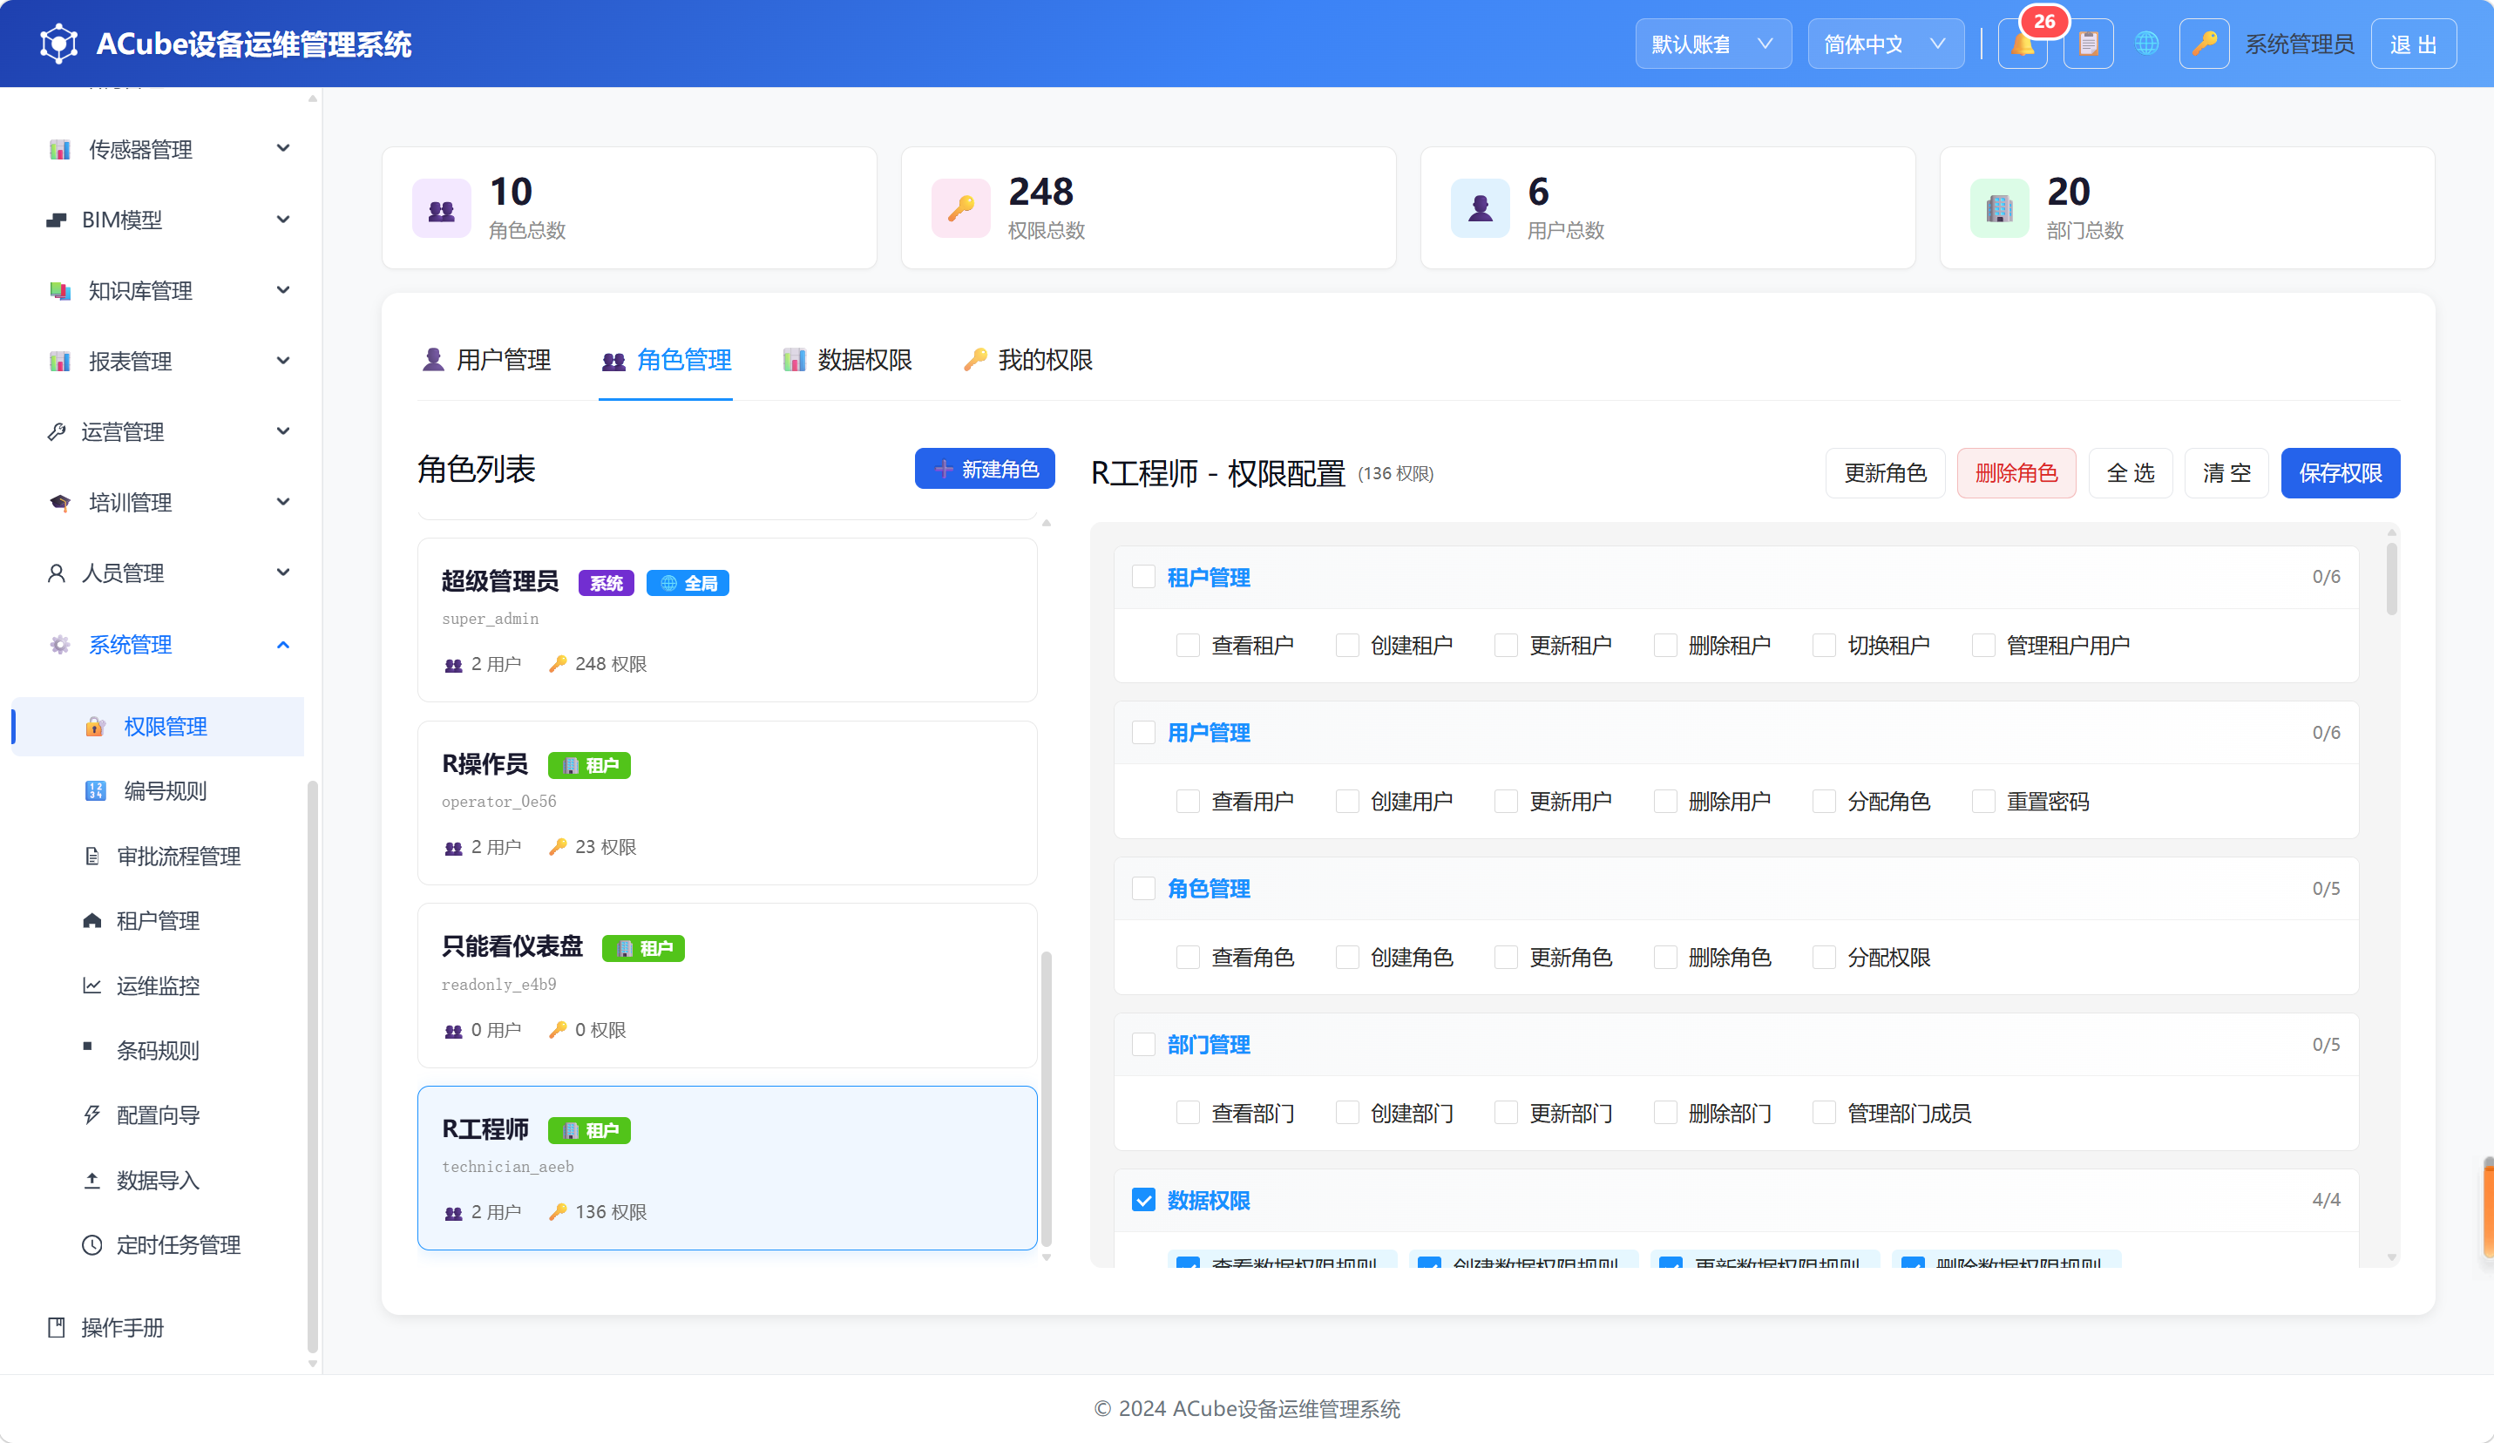Click the ACube logo icon
The height and width of the screenshot is (1443, 2494).
click(x=58, y=44)
